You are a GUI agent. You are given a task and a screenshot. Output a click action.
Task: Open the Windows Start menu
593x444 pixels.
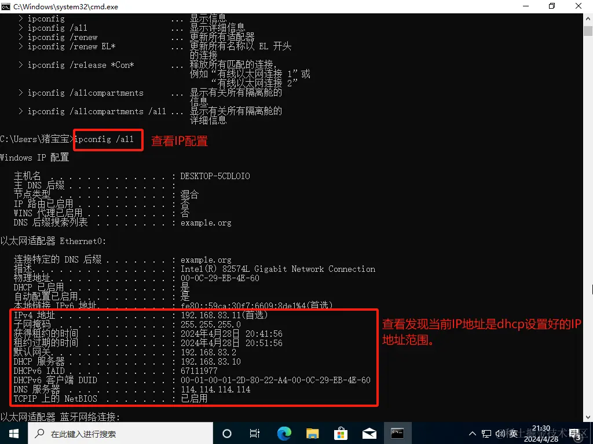coord(14,434)
